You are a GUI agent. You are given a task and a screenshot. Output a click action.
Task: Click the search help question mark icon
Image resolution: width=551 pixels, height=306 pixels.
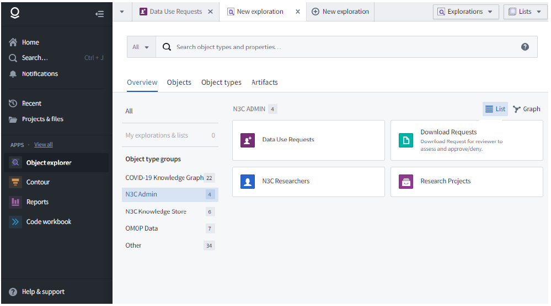pos(525,47)
